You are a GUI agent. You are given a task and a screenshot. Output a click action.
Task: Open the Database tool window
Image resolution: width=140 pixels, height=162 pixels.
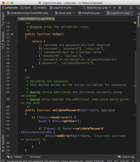tap(138, 20)
